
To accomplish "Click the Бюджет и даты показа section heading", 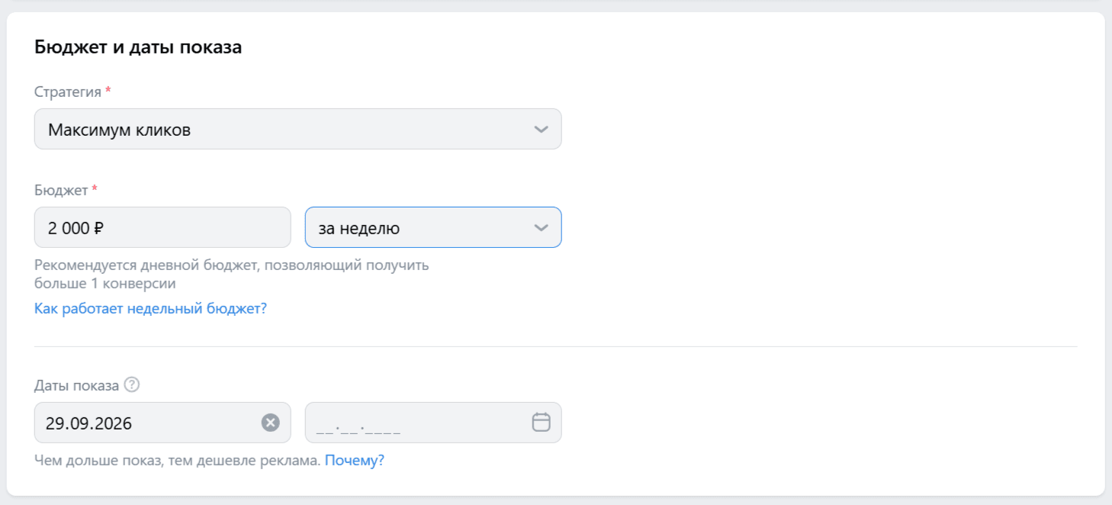I will [138, 47].
